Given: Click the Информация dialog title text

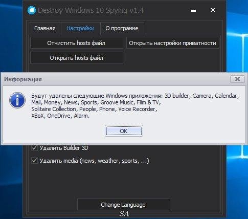Looking at the screenshot, I should pyautogui.click(x=23, y=79).
